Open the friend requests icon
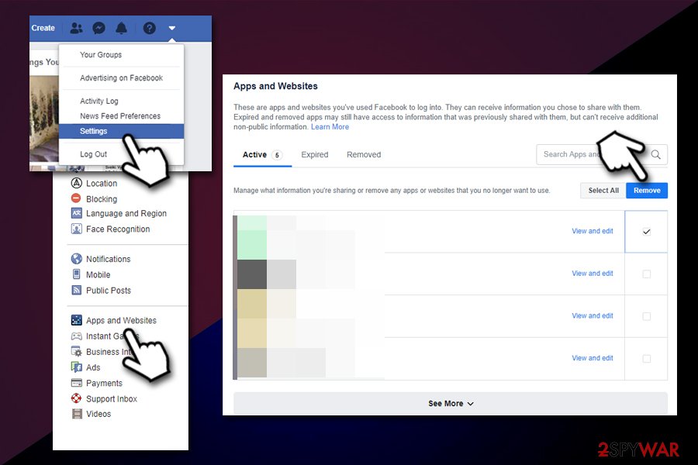This screenshot has width=698, height=465. (77, 28)
